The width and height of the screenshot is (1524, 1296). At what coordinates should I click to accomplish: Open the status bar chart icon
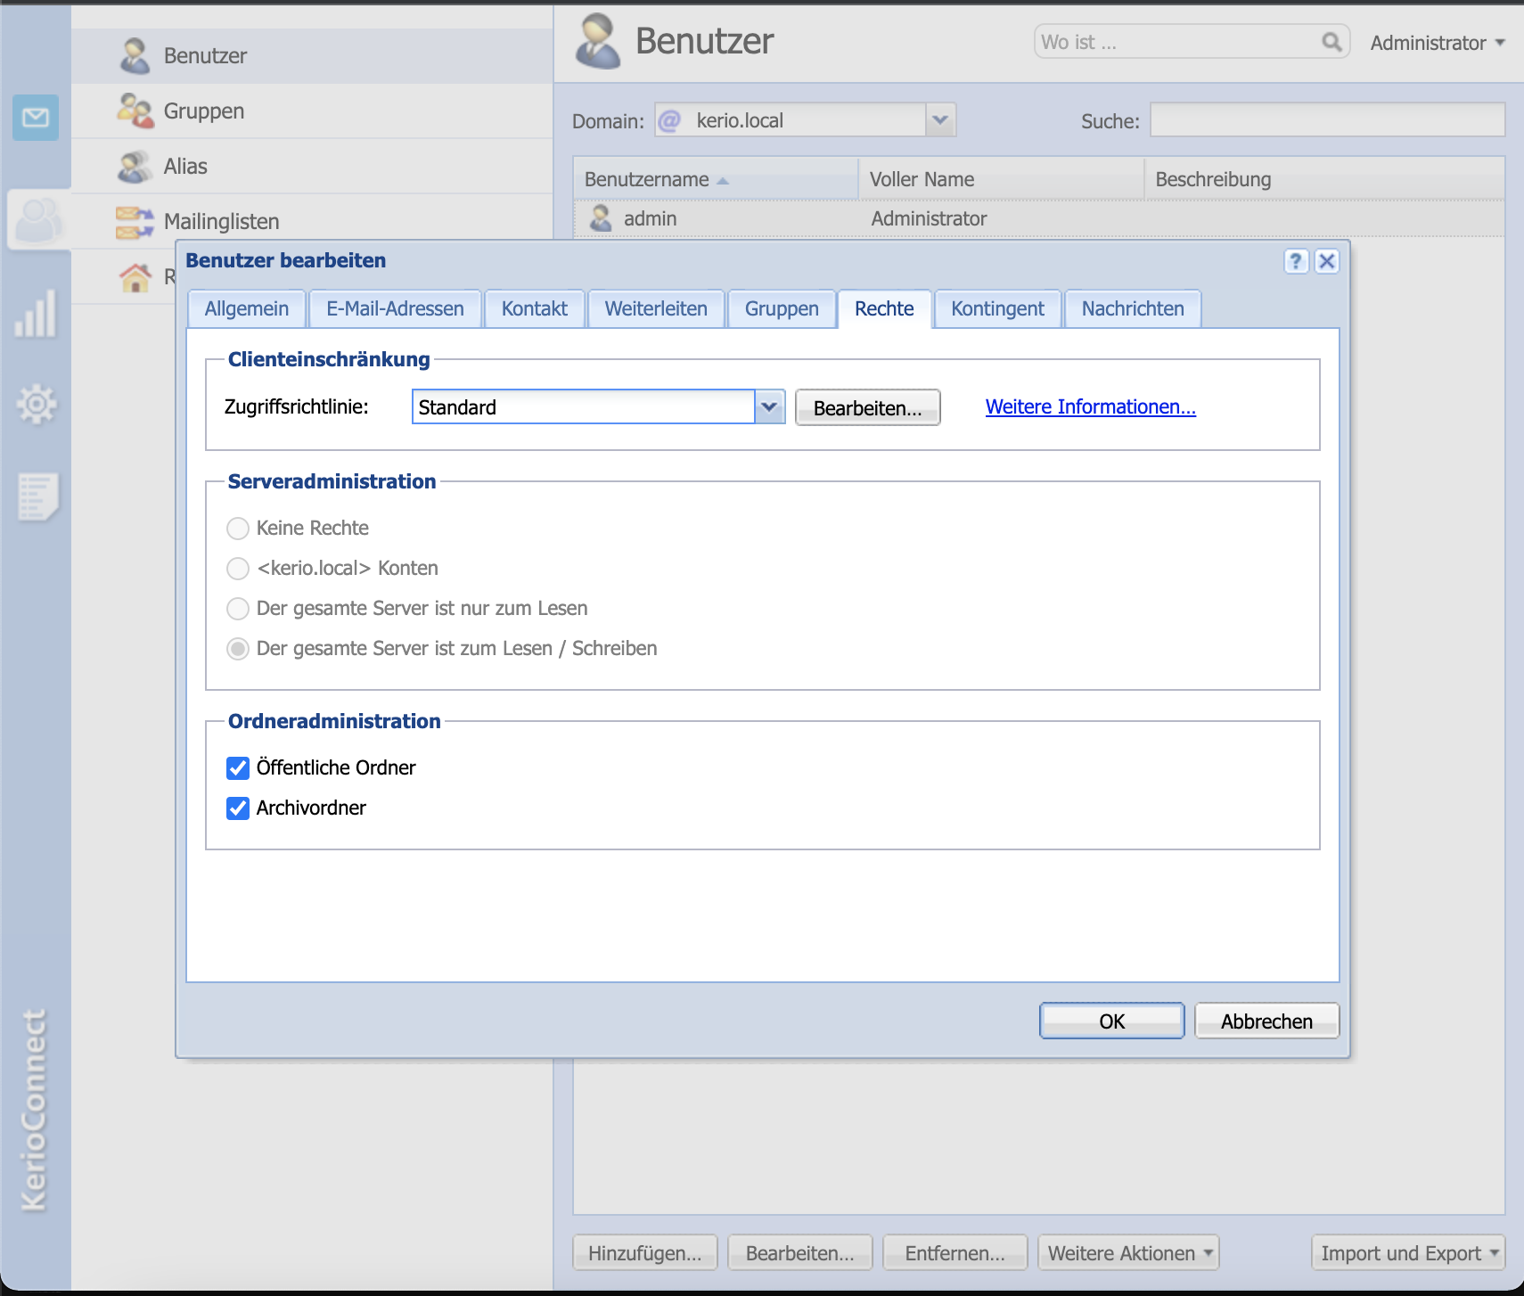[x=36, y=314]
